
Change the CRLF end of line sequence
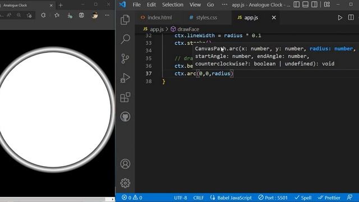coord(198,198)
